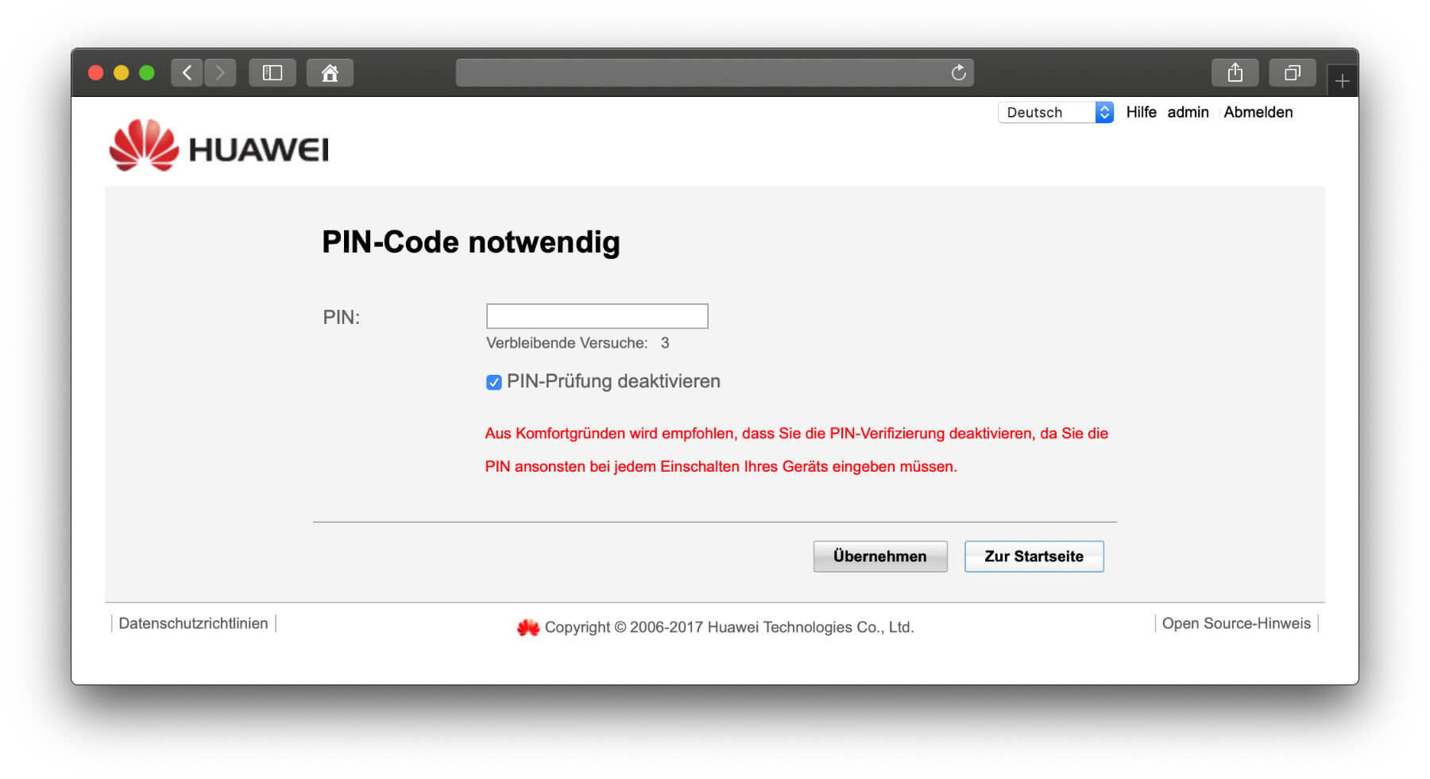
Task: Close the window with the red button
Action: [x=96, y=73]
